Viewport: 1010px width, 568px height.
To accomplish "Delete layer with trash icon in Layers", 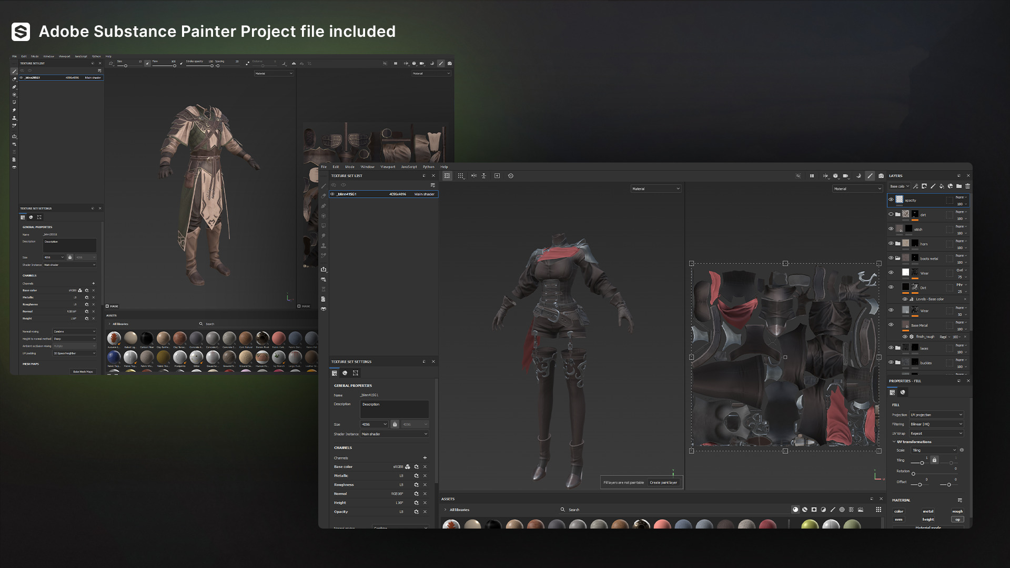I will pyautogui.click(x=967, y=186).
